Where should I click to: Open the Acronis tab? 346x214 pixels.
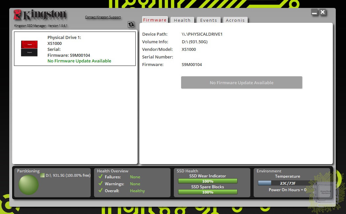click(235, 20)
